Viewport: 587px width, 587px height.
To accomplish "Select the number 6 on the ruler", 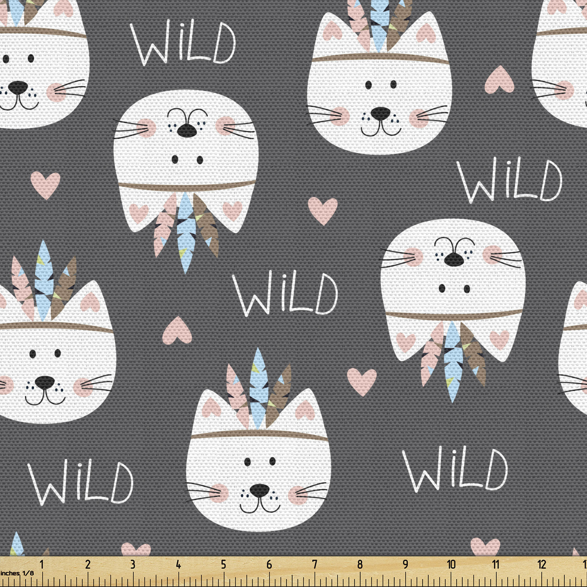I will [x=269, y=564].
